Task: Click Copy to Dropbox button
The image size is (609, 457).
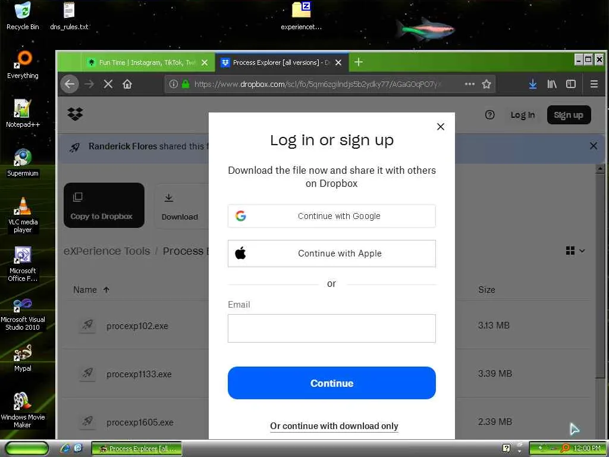Action: point(103,205)
